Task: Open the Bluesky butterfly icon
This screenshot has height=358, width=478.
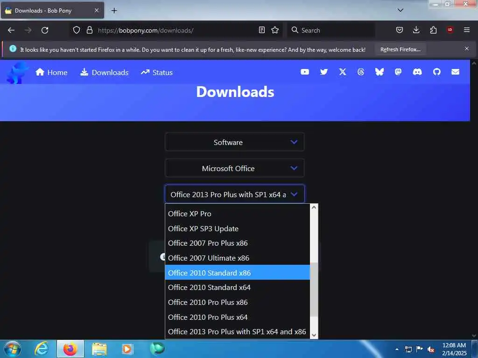Action: pyautogui.click(x=379, y=72)
